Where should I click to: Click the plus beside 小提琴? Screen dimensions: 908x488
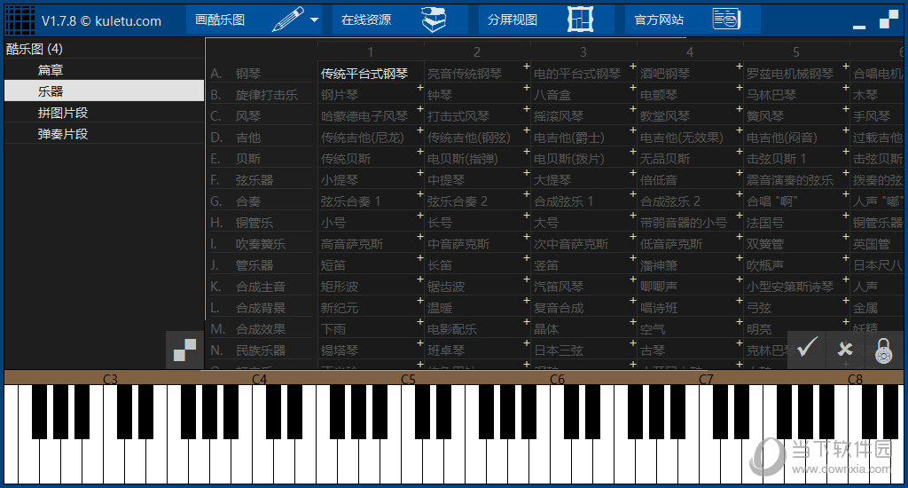coord(419,173)
